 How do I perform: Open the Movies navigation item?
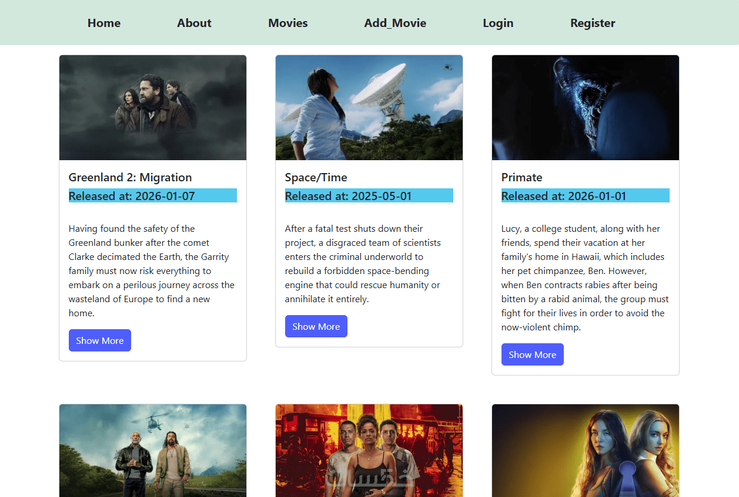[288, 23]
